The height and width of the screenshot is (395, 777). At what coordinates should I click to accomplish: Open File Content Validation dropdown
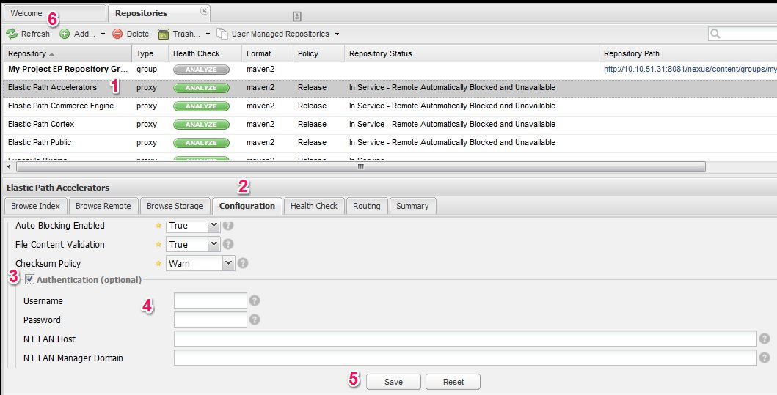point(214,244)
